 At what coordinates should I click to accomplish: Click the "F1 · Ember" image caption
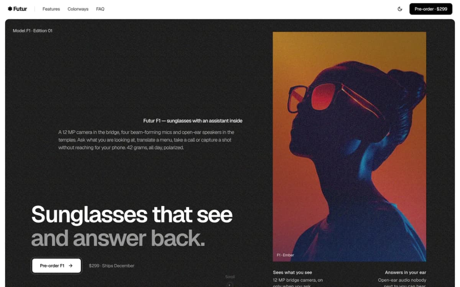coord(286,255)
